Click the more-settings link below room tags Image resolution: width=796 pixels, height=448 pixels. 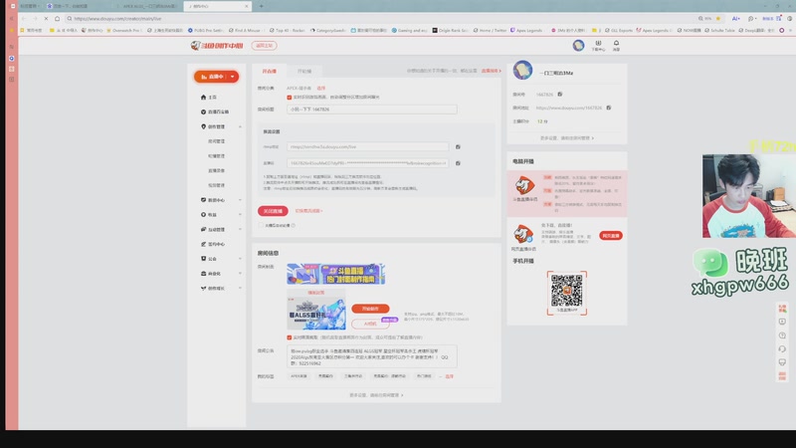(376, 395)
